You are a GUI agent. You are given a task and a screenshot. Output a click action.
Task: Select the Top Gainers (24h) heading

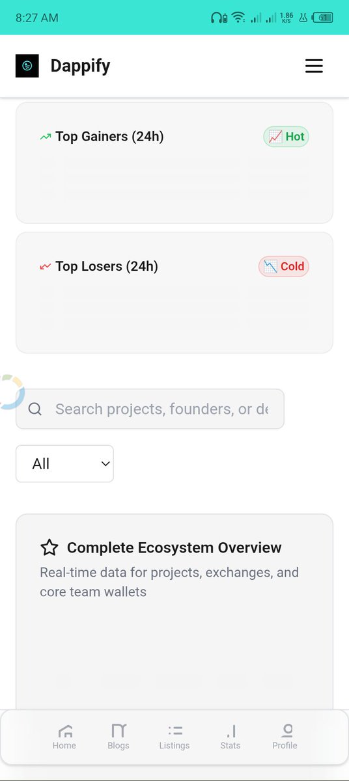coord(109,137)
